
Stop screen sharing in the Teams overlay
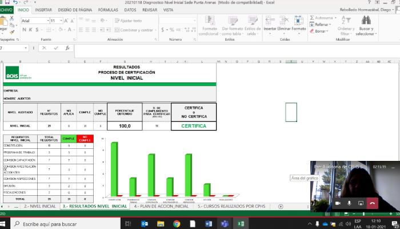tap(361, 203)
